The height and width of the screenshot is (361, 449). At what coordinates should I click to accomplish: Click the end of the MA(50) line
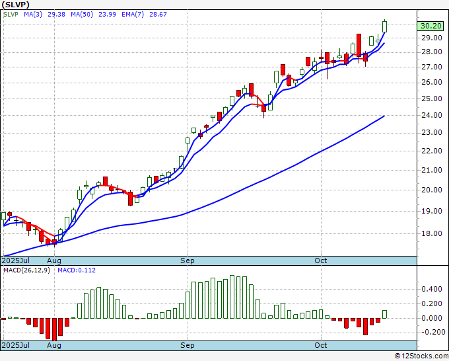pos(384,116)
